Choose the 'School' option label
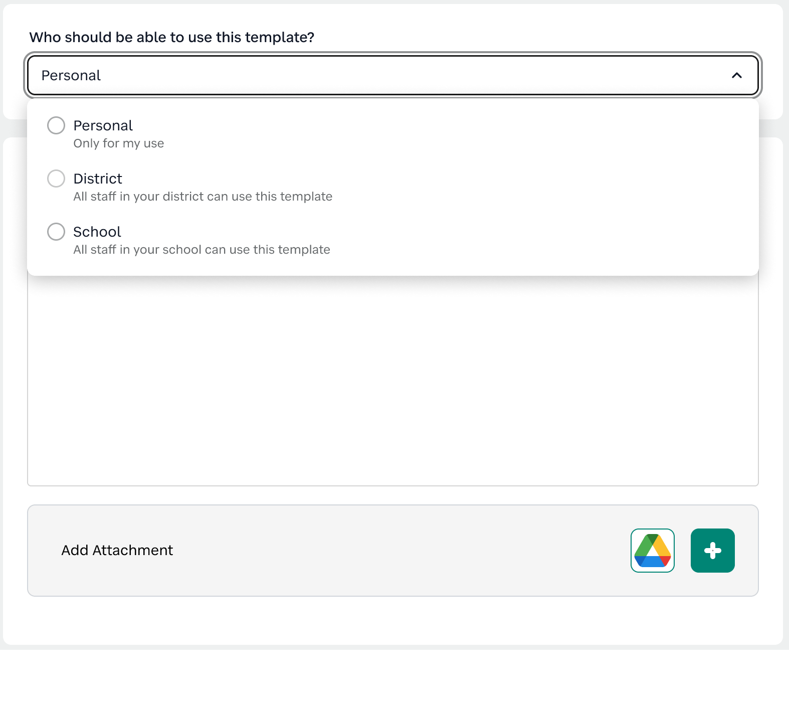 point(97,232)
